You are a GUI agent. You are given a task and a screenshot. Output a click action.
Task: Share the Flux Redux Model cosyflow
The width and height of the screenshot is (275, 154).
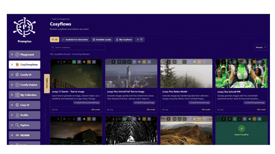(194, 62)
